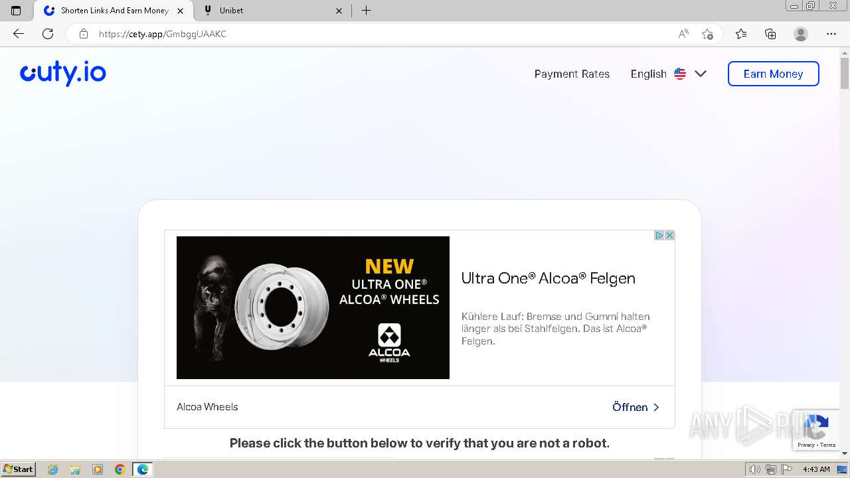This screenshot has width=850, height=478.
Task: Launch Google Chrome from the taskbar
Action: pyautogui.click(x=120, y=469)
